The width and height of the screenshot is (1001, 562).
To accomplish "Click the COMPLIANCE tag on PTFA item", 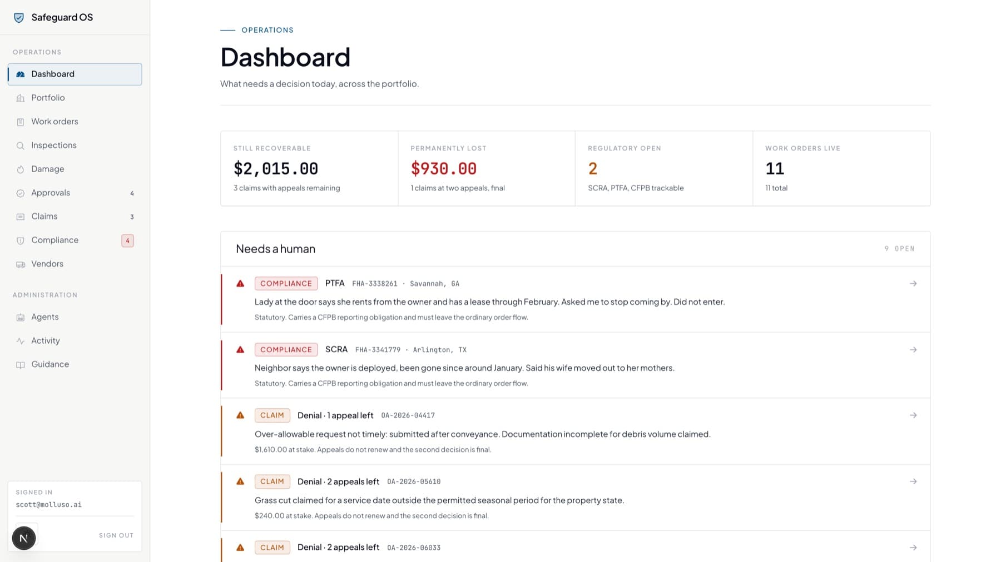I will click(286, 283).
